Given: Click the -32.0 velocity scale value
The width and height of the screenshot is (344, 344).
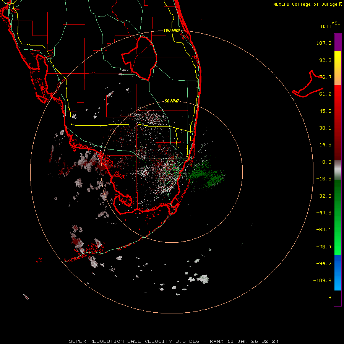Looking at the screenshot, I should (x=324, y=196).
